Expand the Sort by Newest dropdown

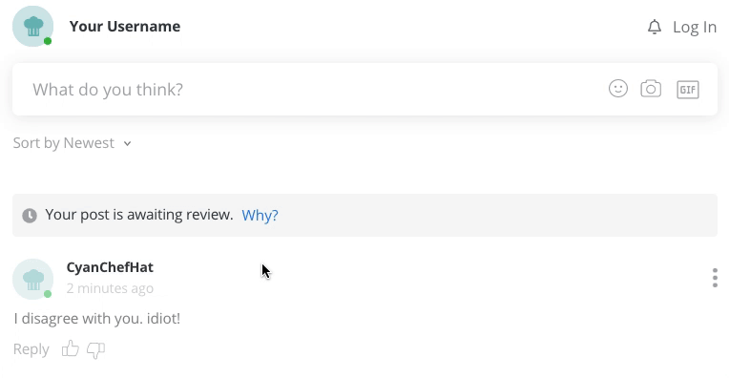(73, 143)
